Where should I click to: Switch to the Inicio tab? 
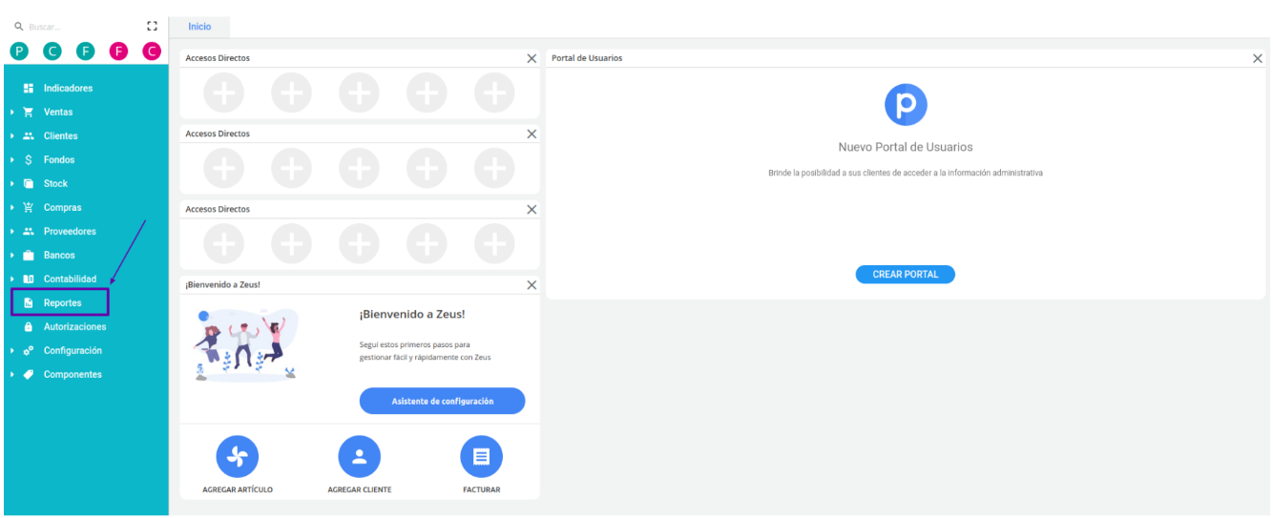click(199, 27)
